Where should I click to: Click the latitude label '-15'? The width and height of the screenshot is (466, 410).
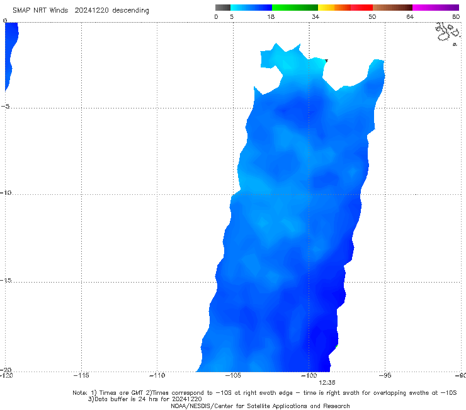click(x=6, y=280)
